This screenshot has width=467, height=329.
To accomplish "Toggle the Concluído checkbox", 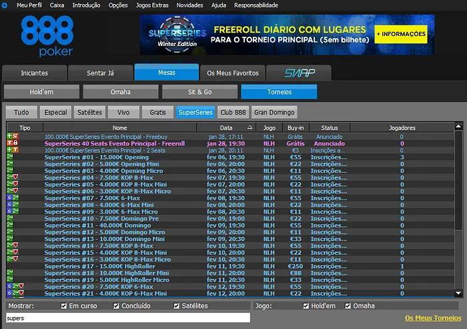I will click(x=116, y=306).
